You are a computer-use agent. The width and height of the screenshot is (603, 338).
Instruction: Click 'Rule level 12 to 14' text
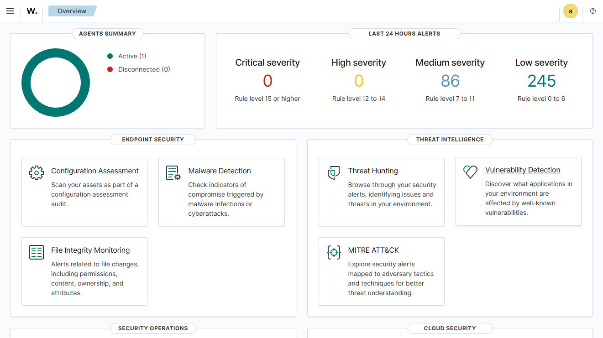pyautogui.click(x=359, y=99)
